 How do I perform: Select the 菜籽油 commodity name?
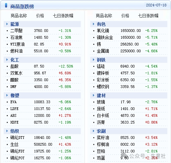[x=103, y=138]
